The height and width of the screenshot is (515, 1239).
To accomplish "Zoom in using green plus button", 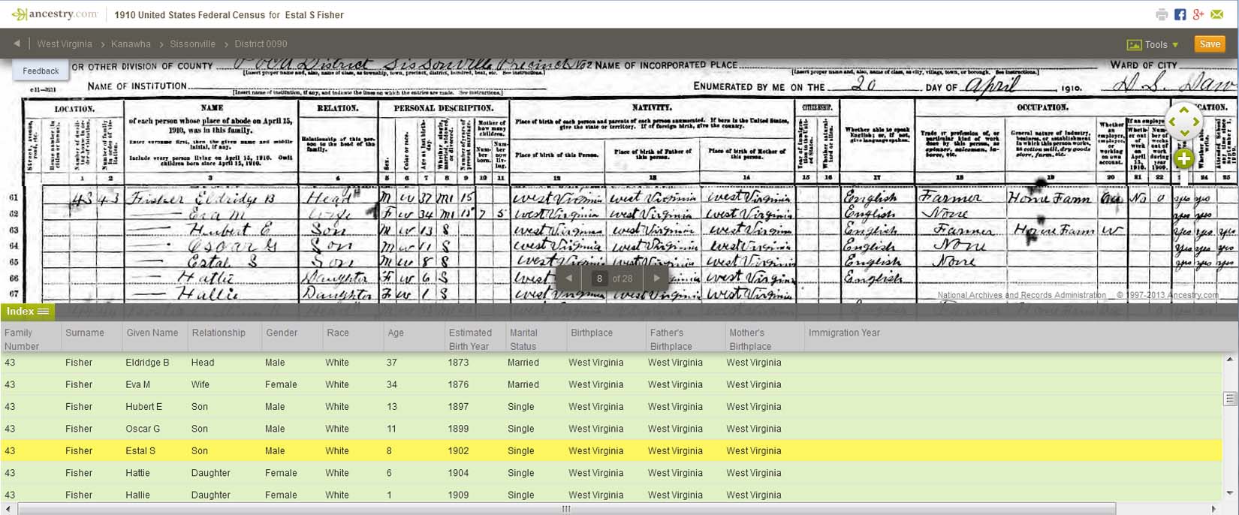I will 1184,159.
